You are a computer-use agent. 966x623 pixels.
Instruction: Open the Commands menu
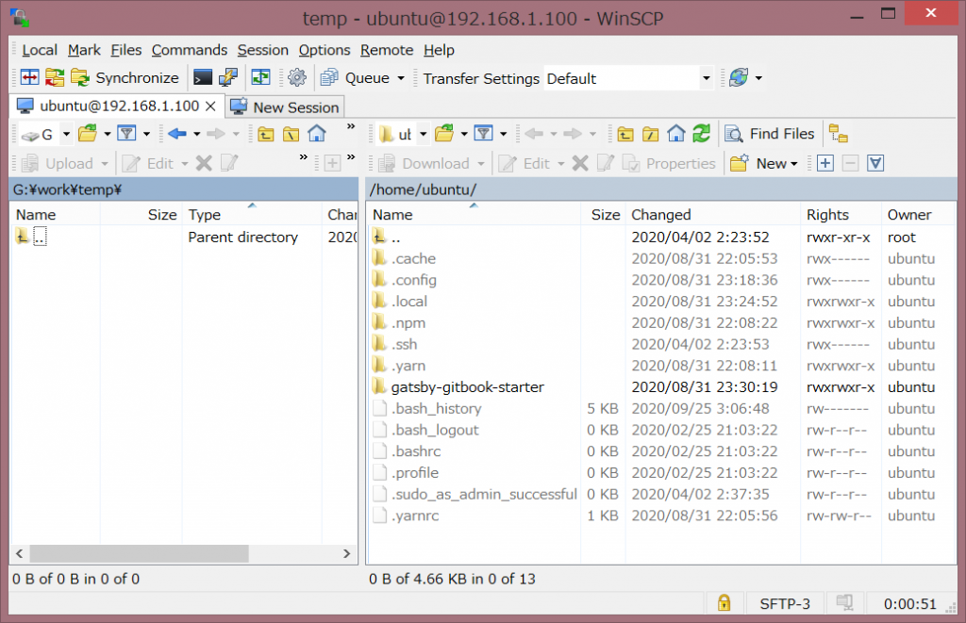coord(190,50)
